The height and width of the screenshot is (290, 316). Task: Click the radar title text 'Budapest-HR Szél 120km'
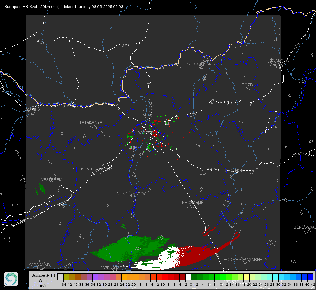pos(27,7)
